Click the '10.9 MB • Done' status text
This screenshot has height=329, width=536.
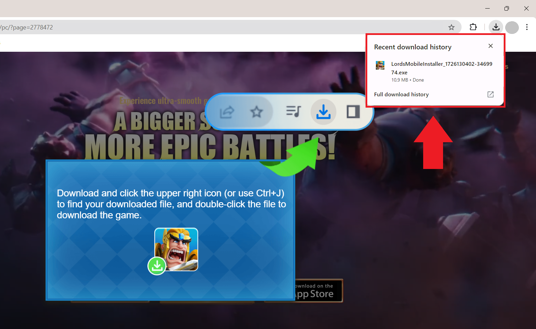point(407,80)
